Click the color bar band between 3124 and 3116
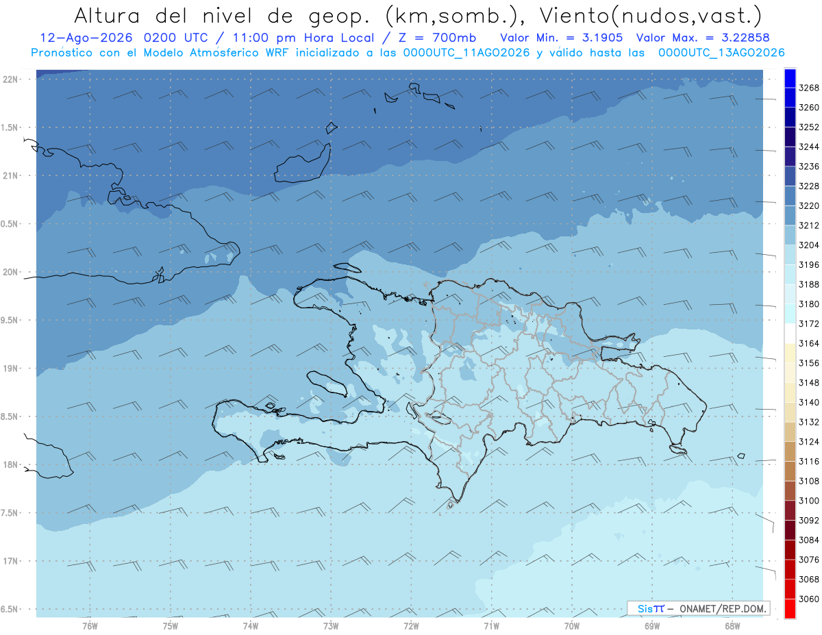Image resolution: width=822 pixels, height=635 pixels. click(790, 451)
